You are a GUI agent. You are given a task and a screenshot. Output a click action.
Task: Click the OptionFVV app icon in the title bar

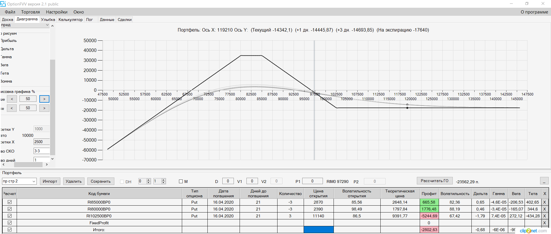click(3, 4)
